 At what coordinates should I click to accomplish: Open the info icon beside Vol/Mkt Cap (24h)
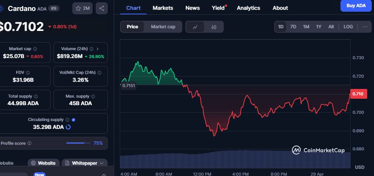click(x=99, y=73)
